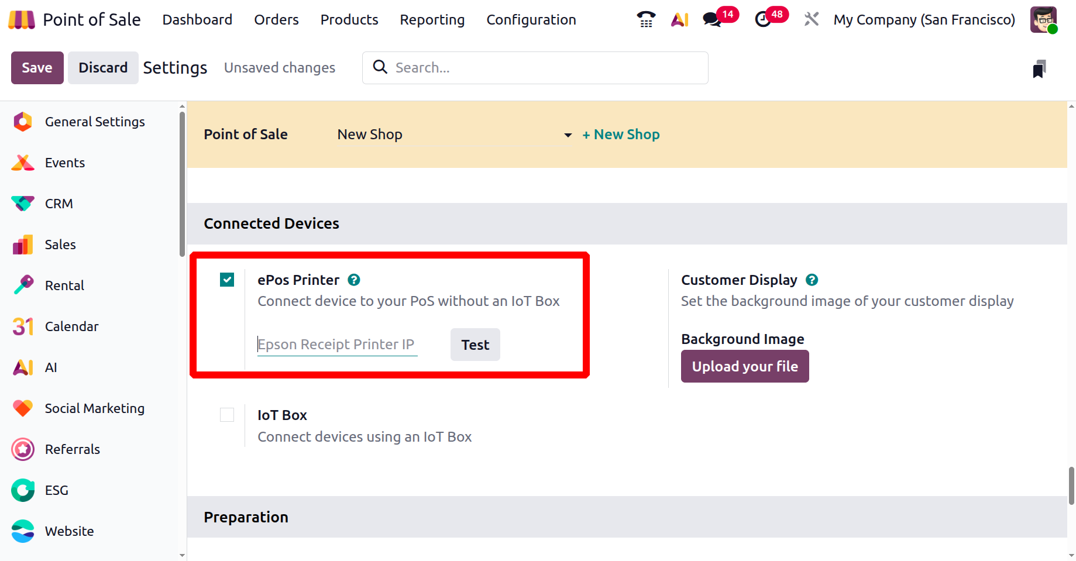The width and height of the screenshot is (1076, 561).
Task: Click the Save button
Action: tap(37, 68)
